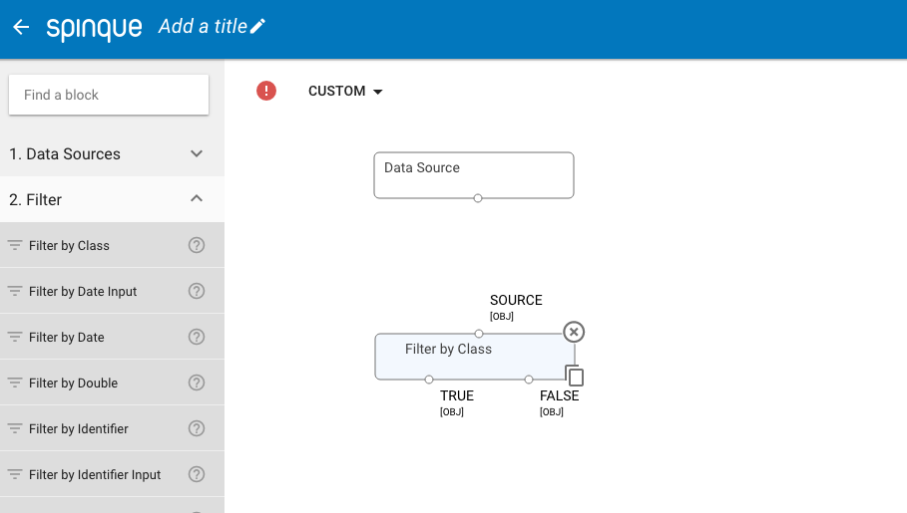Open help for Filter by Identifier Input
907x513 pixels.
197,474
